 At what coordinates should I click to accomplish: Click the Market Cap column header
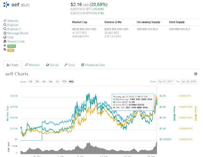[80, 22]
